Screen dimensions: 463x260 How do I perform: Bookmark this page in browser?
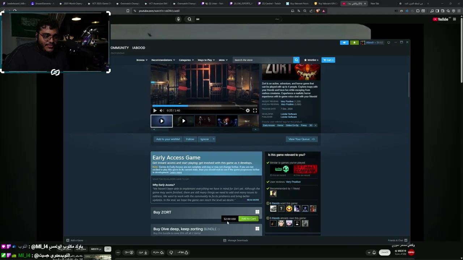point(128,11)
